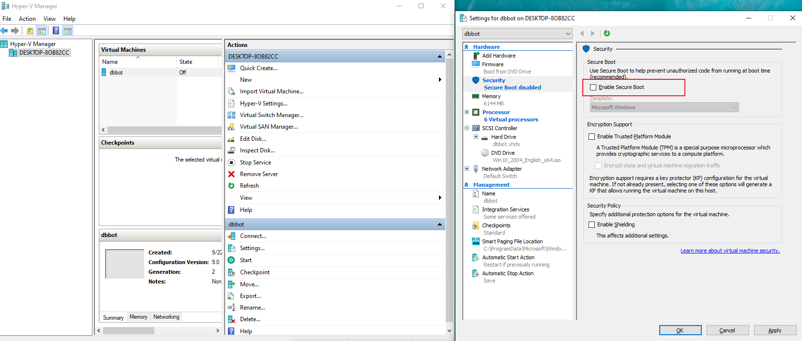The width and height of the screenshot is (802, 341).
Task: Switch to the Networking tab
Action: pos(166,317)
